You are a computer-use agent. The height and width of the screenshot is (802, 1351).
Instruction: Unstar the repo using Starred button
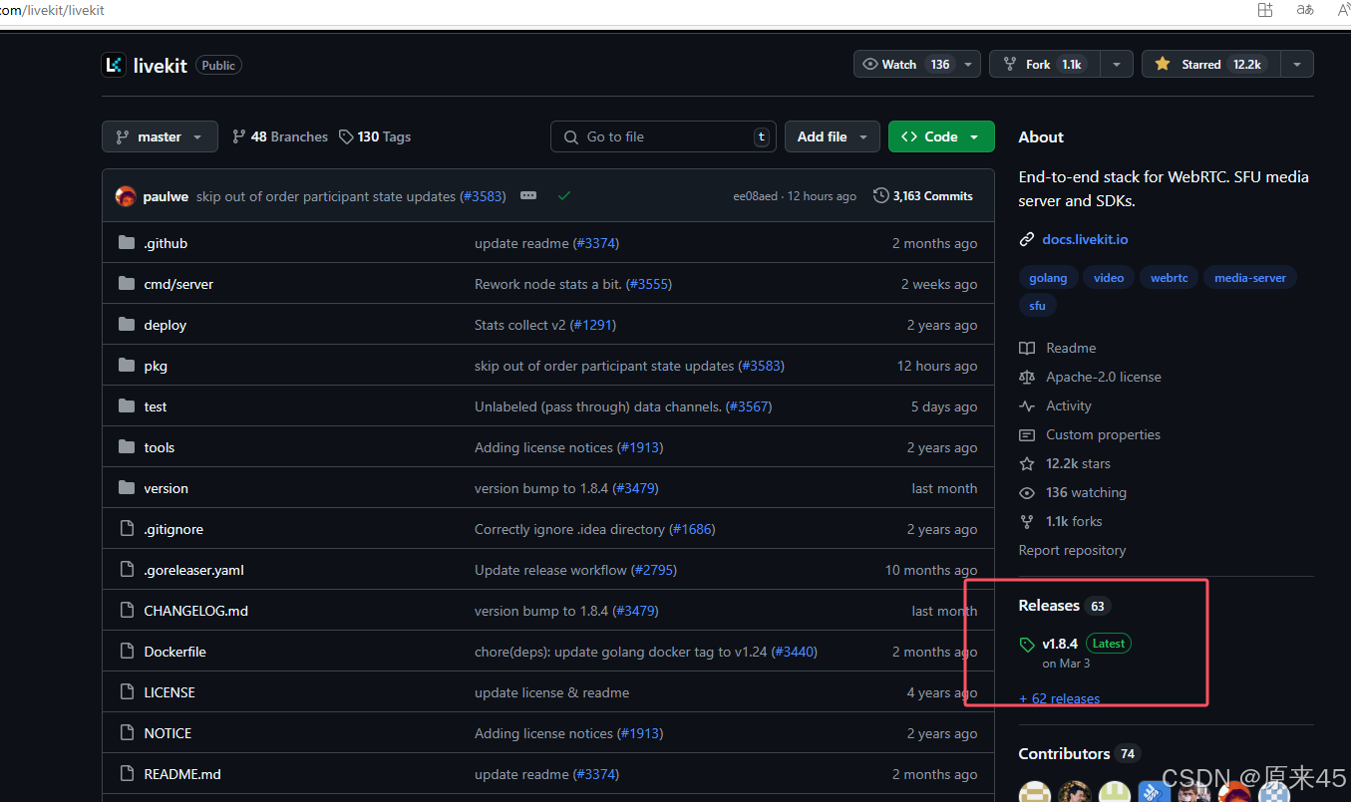coord(1211,64)
